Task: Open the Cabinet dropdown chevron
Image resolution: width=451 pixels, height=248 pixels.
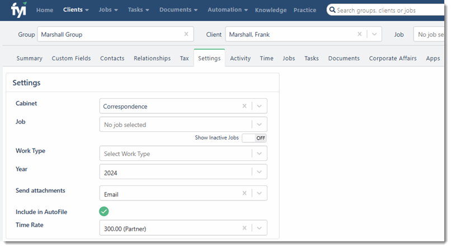Action: click(259, 106)
